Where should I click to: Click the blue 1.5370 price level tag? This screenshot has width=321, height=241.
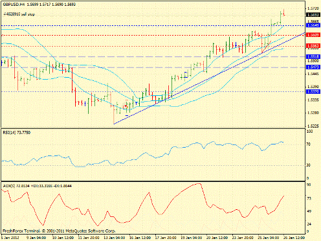(313, 91)
